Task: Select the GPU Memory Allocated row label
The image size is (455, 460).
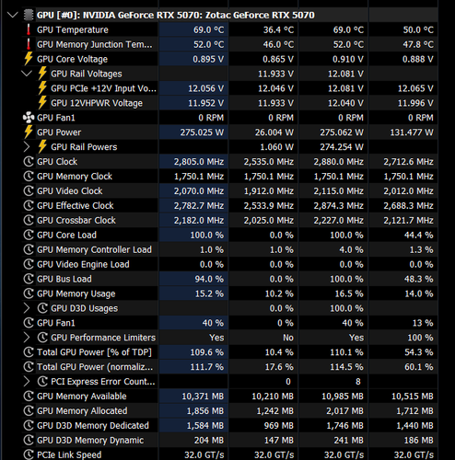Action: [82, 411]
